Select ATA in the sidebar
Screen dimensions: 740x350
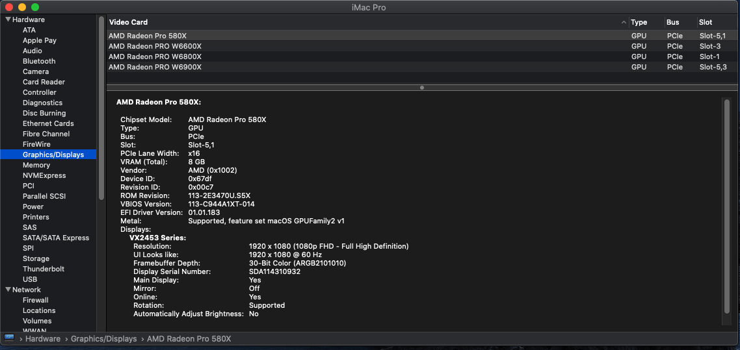point(29,30)
